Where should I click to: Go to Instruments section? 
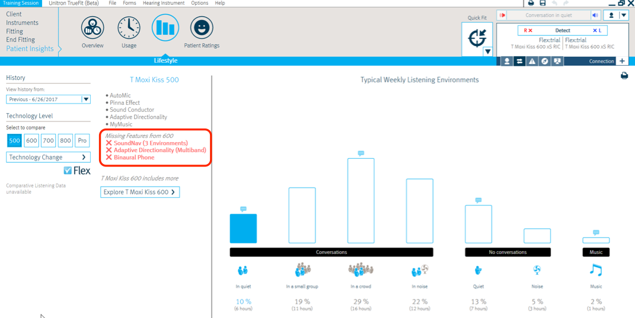[22, 23]
